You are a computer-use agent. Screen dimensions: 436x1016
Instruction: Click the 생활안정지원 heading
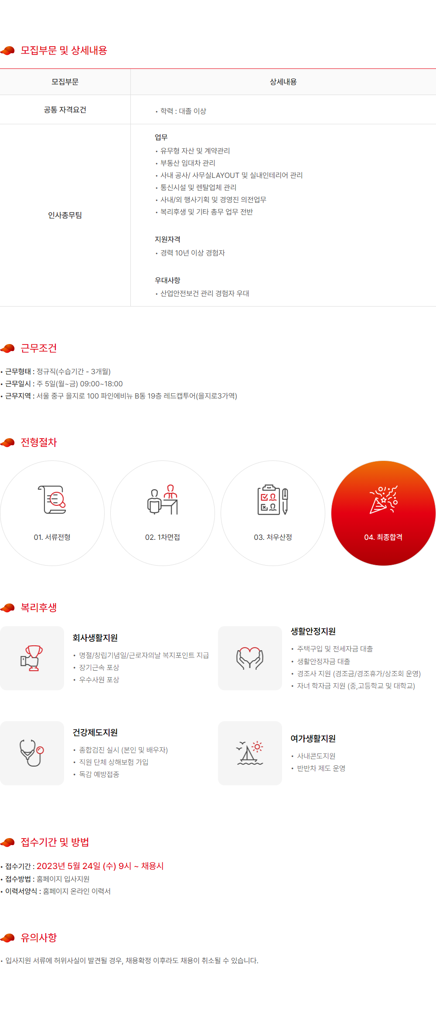[x=313, y=631]
